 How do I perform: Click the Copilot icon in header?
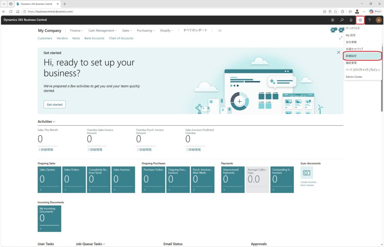[332, 20]
